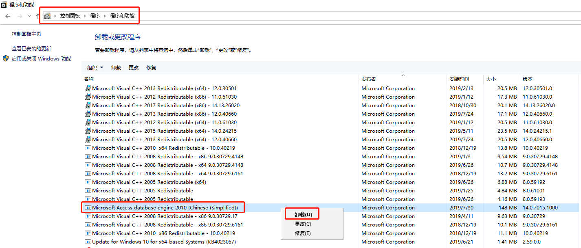Image resolution: width=581 pixels, height=248 pixels.
Task: Sort by the 名称 column header
Action: coord(220,79)
